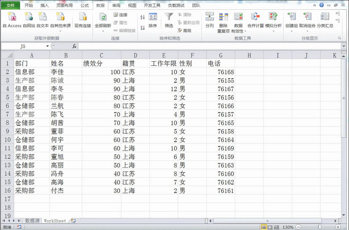
Task: Expand 自其他来源 dropdown
Action: [x=60, y=31]
